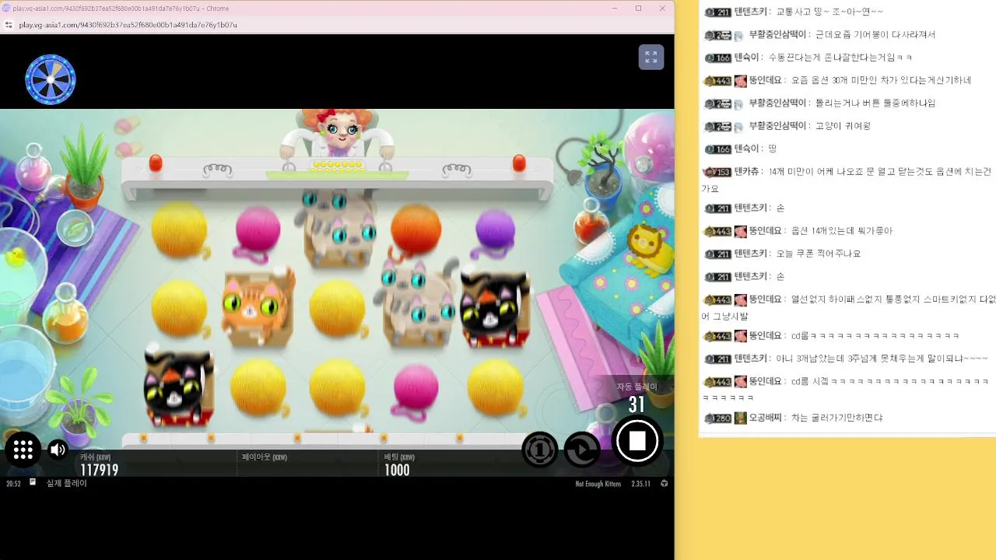Click chat message about 3개남았는데 3주넘게
The width and height of the screenshot is (996, 560).
882,359
